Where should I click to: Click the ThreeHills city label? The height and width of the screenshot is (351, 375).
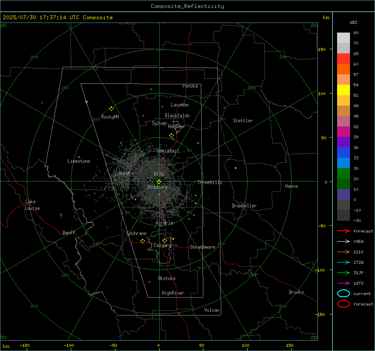point(210,182)
